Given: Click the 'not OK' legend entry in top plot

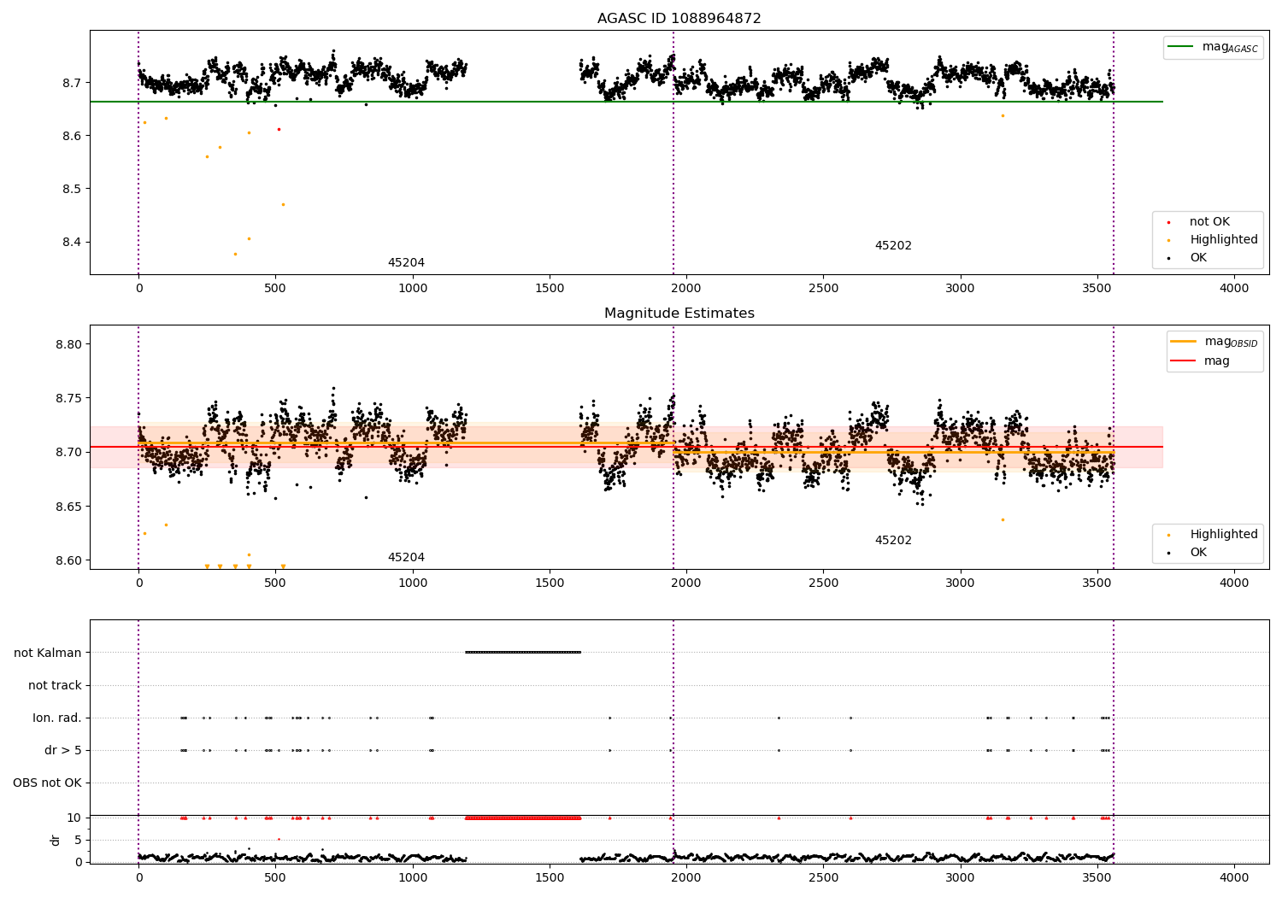Looking at the screenshot, I should (x=1200, y=222).
